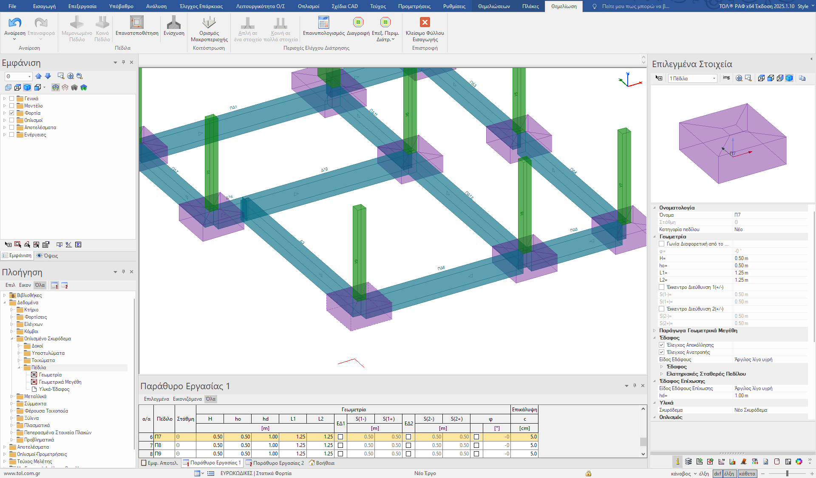Click the Διαγραφή punching region icon
The image size is (816, 478).
[x=358, y=23]
